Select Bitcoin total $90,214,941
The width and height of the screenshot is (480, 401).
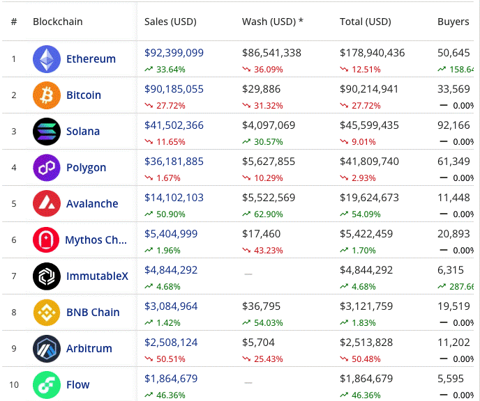(x=369, y=89)
